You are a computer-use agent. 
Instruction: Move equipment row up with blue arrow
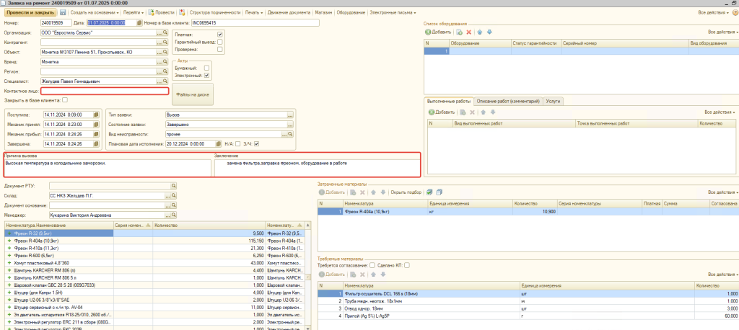coord(480,32)
